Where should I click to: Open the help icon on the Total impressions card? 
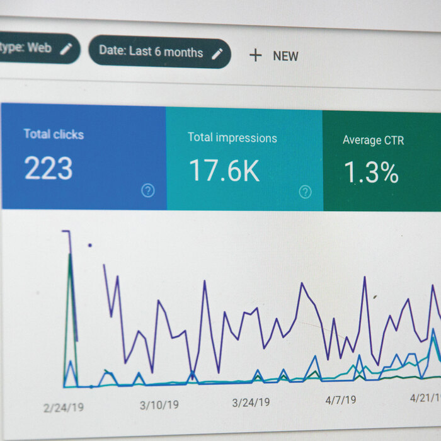[x=306, y=192]
